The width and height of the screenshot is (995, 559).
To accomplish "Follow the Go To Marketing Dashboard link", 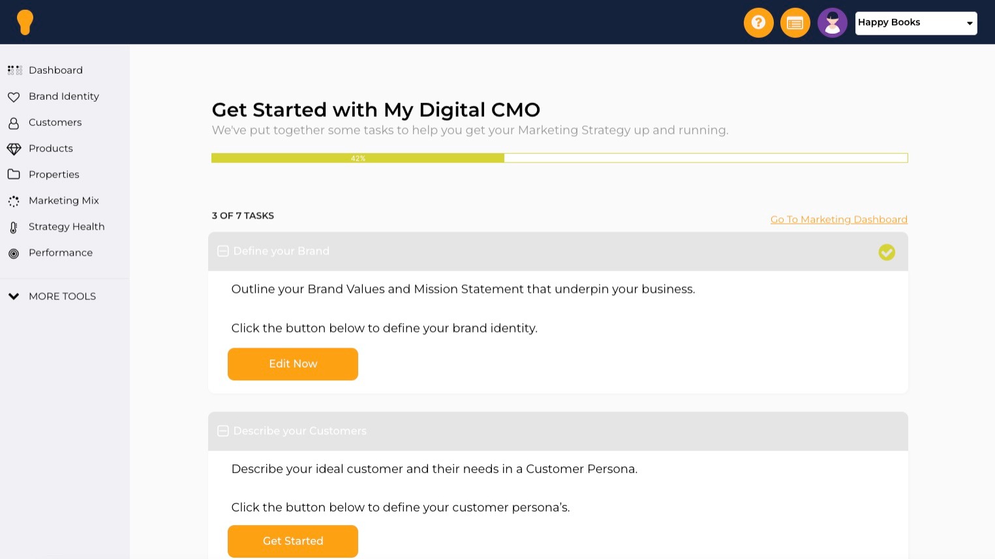I will pos(838,219).
